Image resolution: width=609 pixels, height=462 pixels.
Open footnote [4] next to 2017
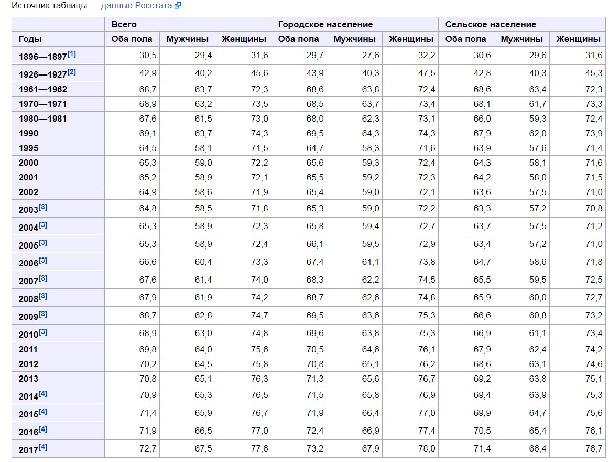(43, 447)
